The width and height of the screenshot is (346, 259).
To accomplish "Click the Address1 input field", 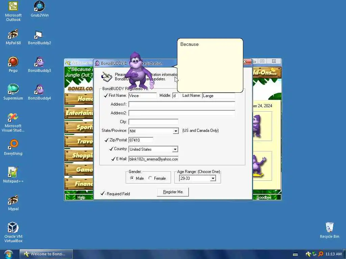I will pyautogui.click(x=181, y=104).
